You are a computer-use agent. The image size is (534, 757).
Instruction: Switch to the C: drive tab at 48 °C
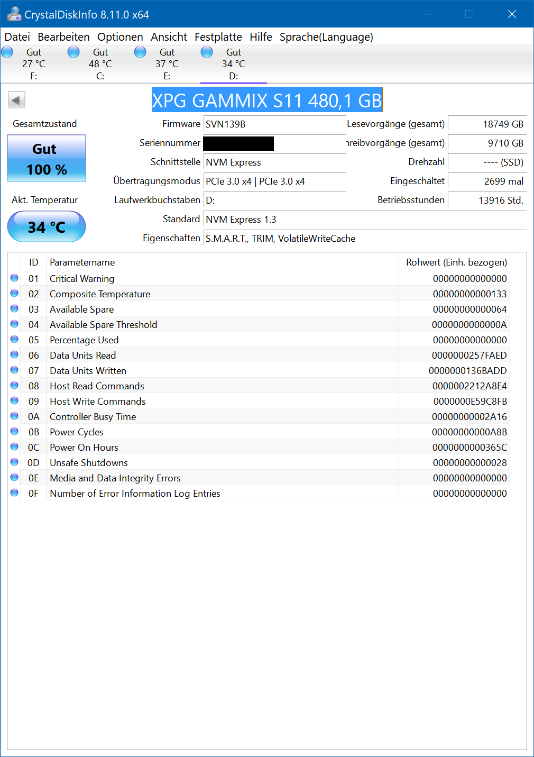click(x=100, y=64)
